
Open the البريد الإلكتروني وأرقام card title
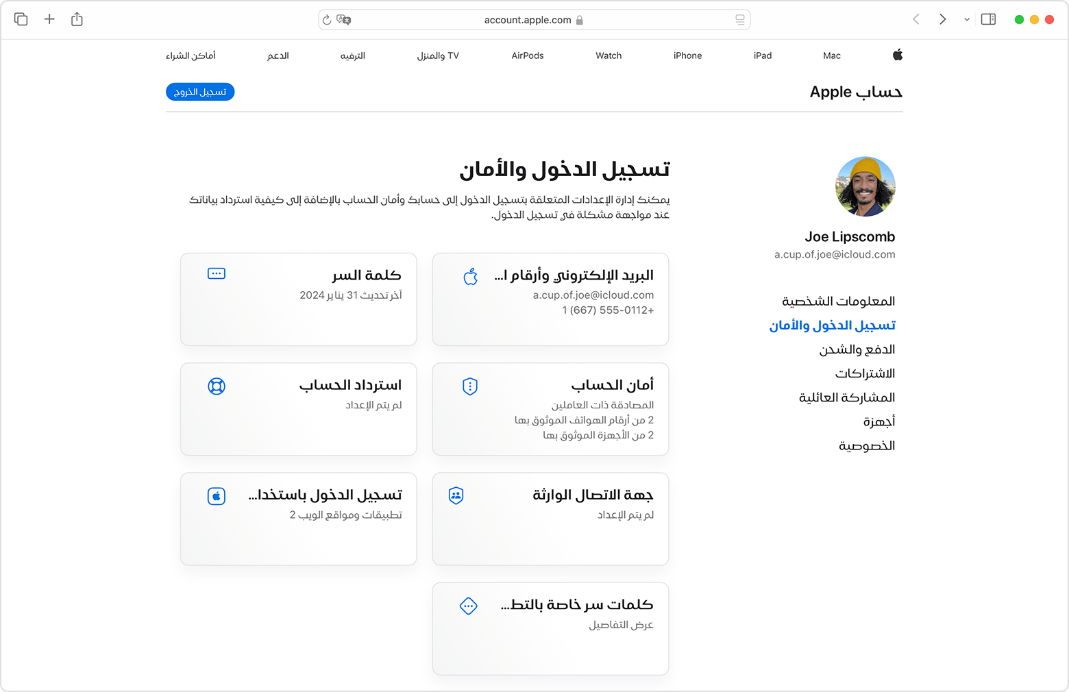[x=574, y=275]
